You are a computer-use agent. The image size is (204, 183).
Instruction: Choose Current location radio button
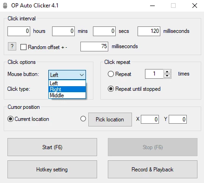10,119
